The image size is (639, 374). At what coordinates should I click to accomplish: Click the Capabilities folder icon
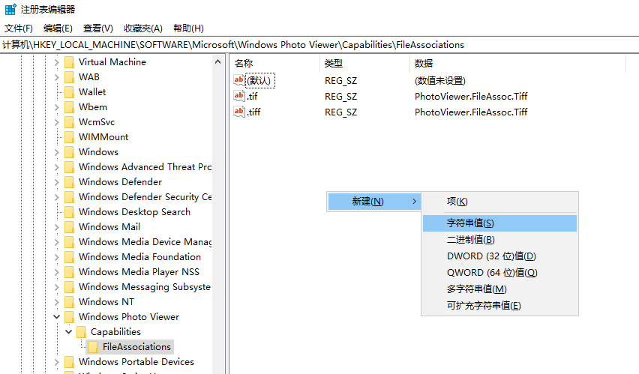81,332
